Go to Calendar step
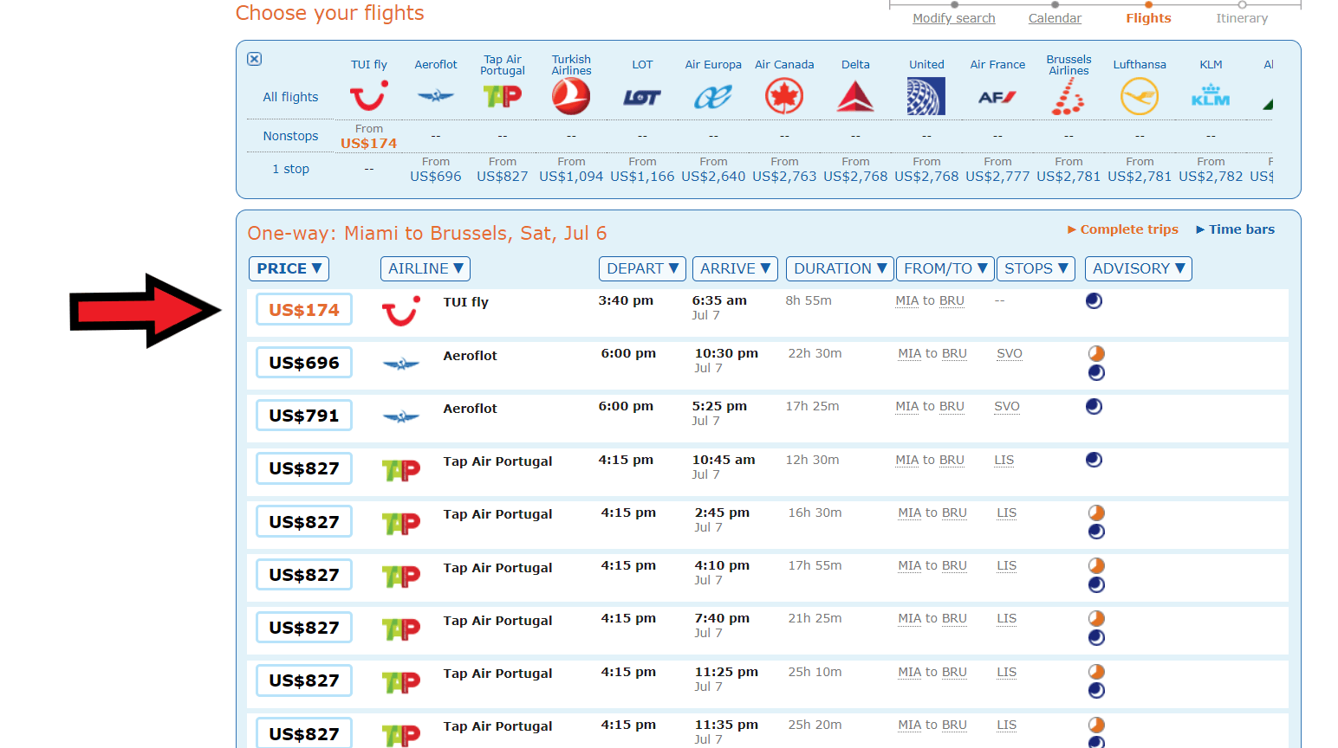This screenshot has width=1338, height=748. [1055, 18]
